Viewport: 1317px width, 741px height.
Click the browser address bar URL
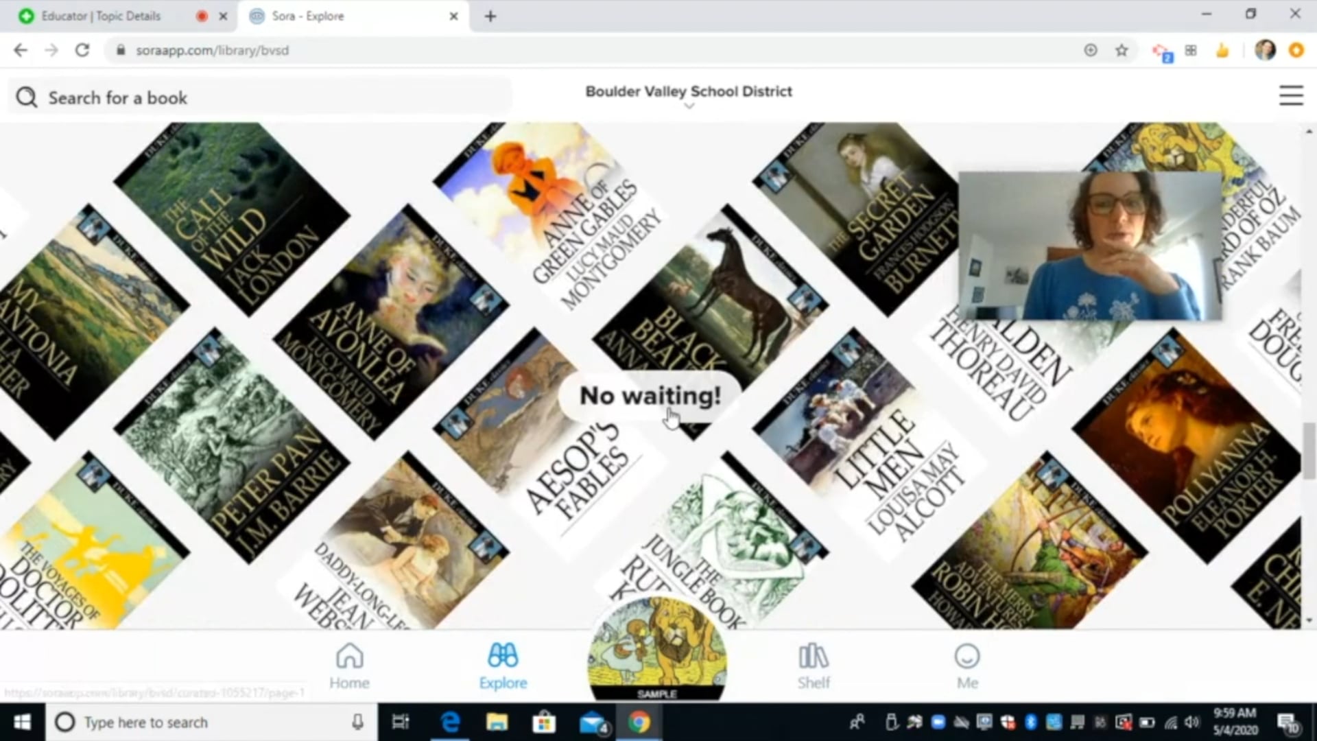coord(213,50)
